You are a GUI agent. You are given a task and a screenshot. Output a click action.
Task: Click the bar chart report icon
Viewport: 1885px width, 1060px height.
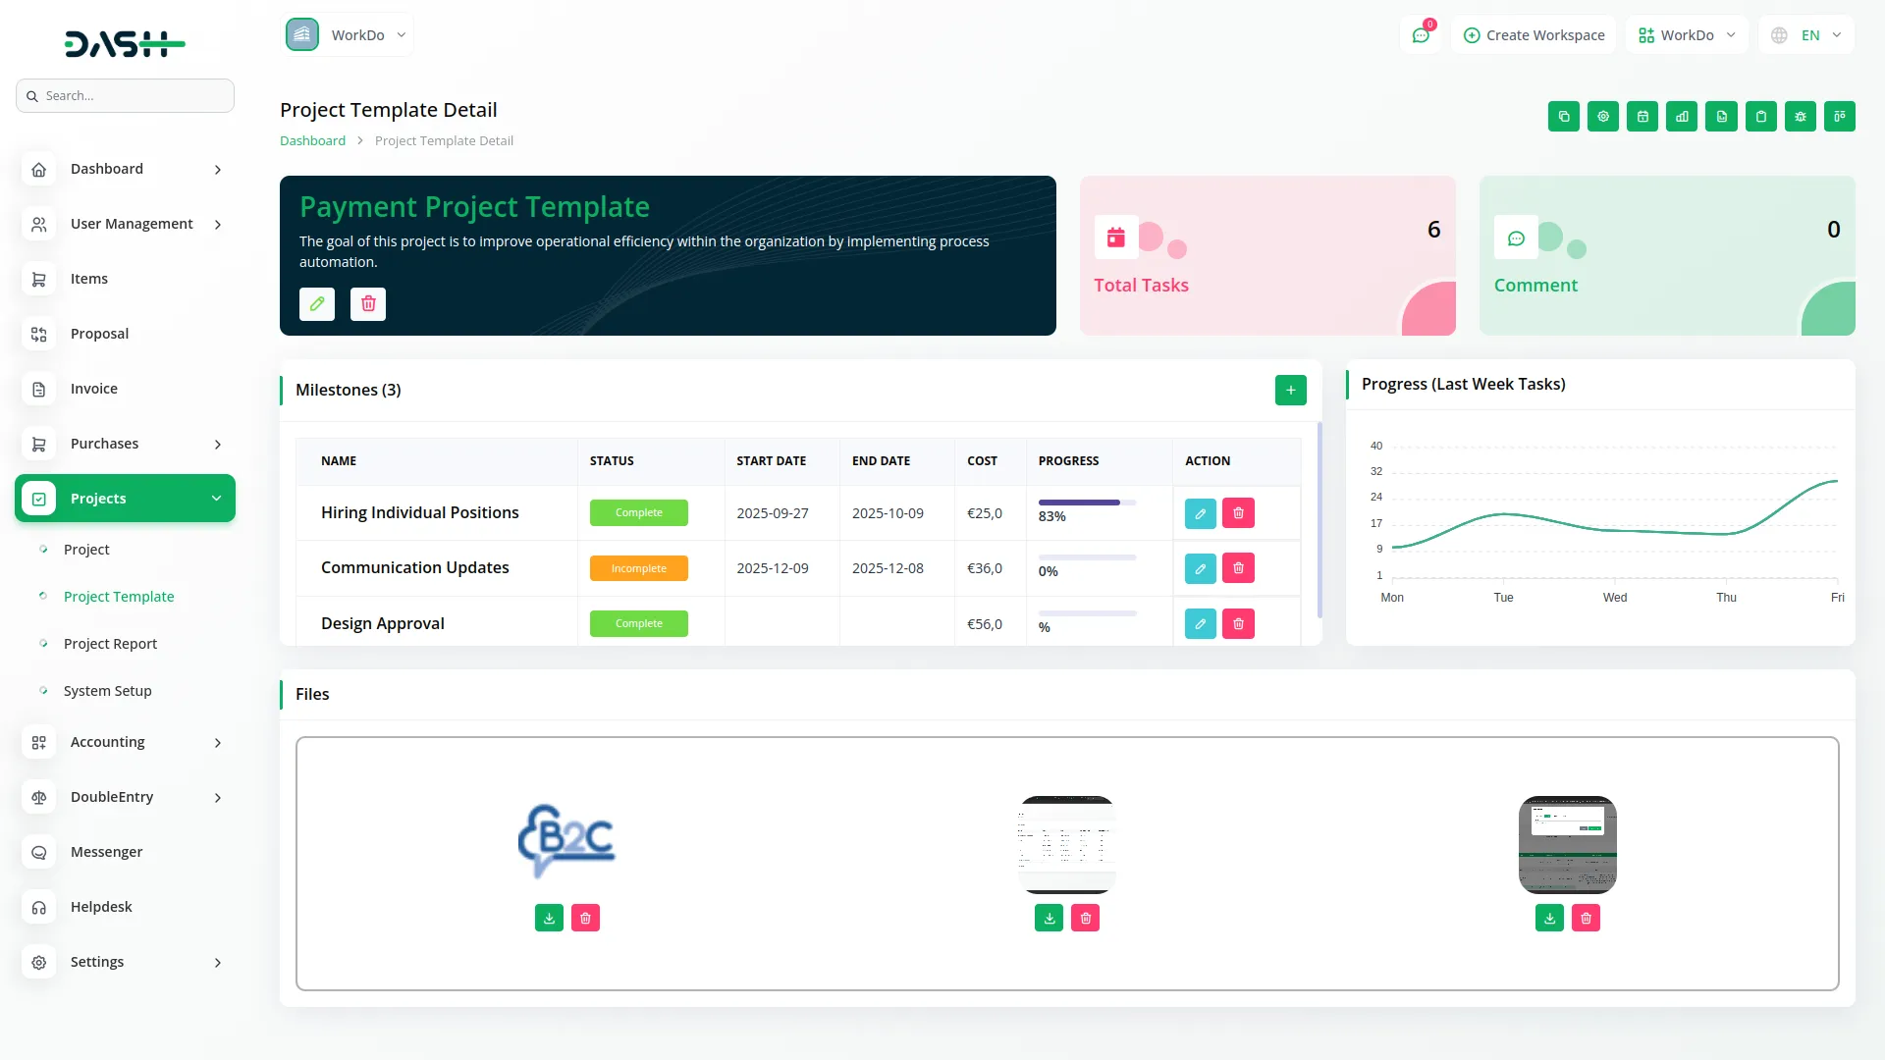tap(1682, 116)
